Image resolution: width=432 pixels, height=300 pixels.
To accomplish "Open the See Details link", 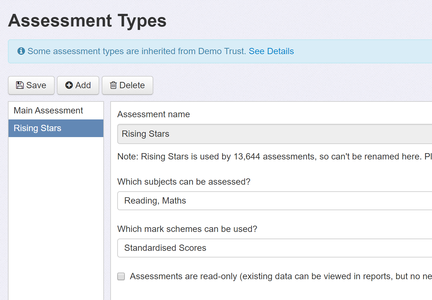I will coord(271,51).
